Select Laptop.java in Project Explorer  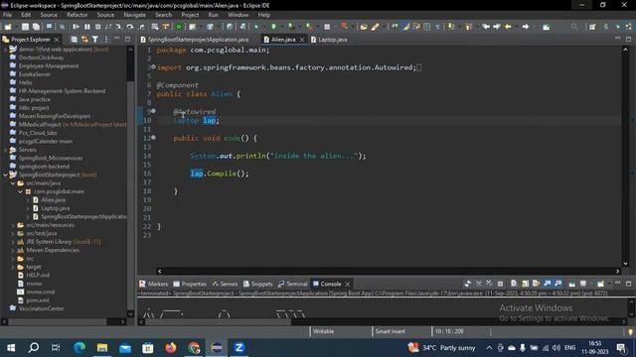[x=56, y=208]
